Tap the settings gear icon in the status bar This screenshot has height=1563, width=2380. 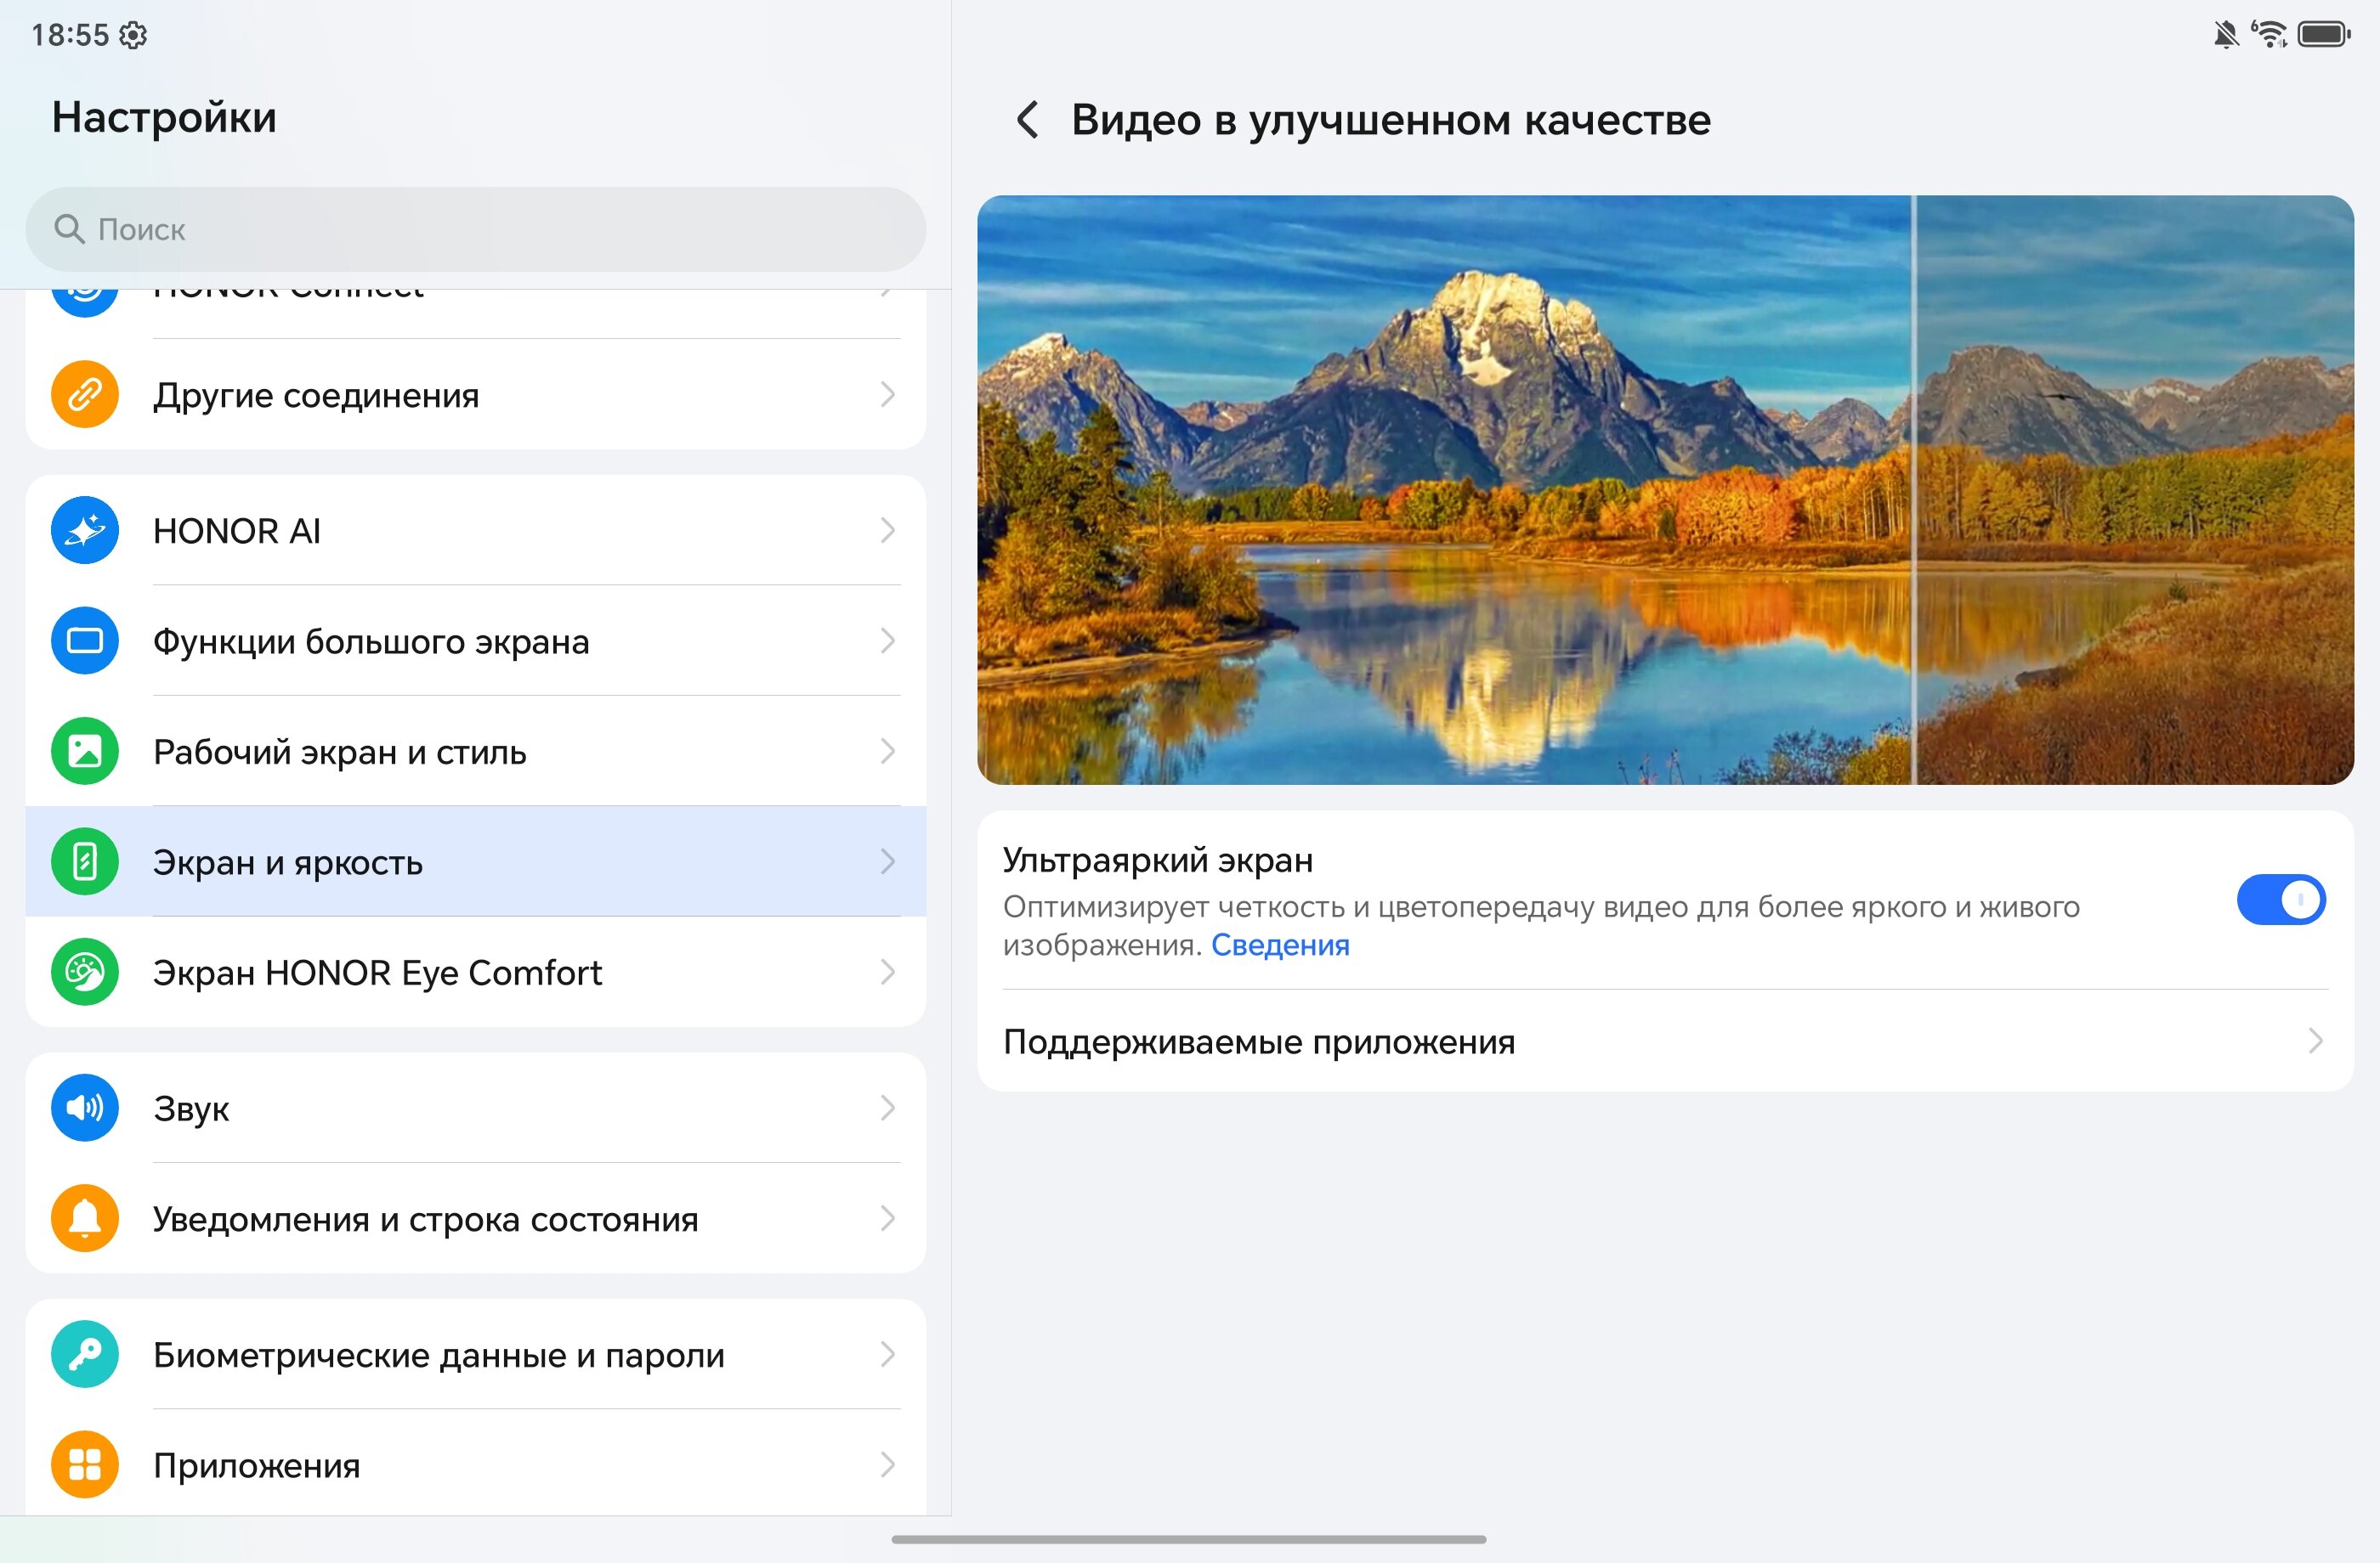pos(133,35)
